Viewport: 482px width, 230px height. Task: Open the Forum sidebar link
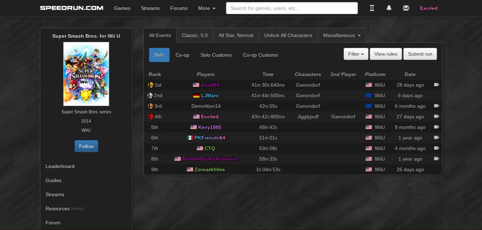[x=53, y=222]
